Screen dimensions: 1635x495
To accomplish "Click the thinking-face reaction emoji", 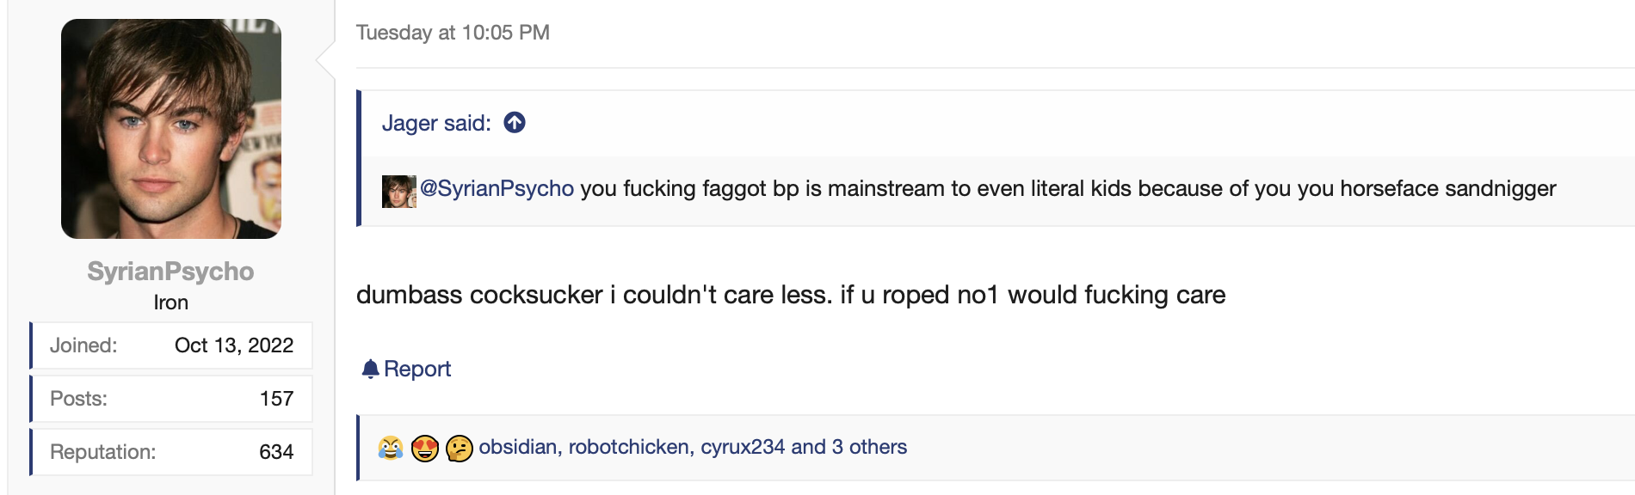I will [460, 448].
